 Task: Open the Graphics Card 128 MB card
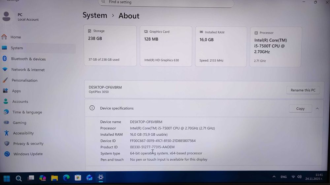point(166,46)
